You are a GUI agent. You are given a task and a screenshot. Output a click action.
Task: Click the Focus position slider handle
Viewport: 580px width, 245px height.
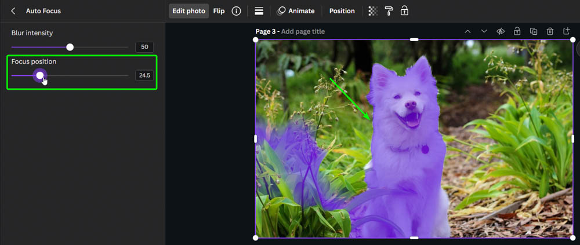(40, 75)
